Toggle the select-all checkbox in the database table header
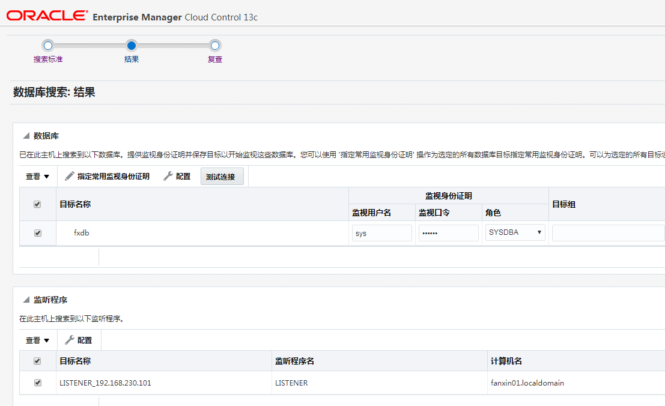The height and width of the screenshot is (406, 665). tap(37, 204)
